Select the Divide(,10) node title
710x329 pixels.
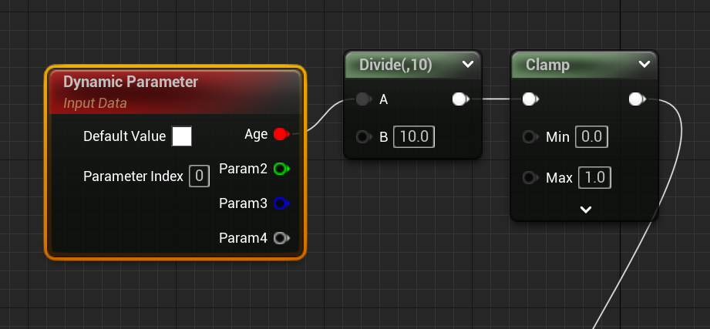395,65
